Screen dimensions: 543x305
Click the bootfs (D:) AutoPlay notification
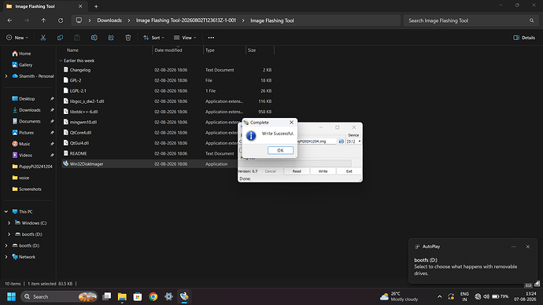tap(473, 261)
